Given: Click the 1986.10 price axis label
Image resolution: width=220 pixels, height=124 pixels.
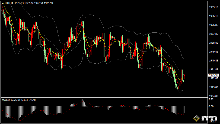Looking at the screenshot, I should pos(213,16).
